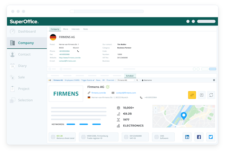Click the first keyword tag
Viewport: 225px width, 153px height.
71,124
